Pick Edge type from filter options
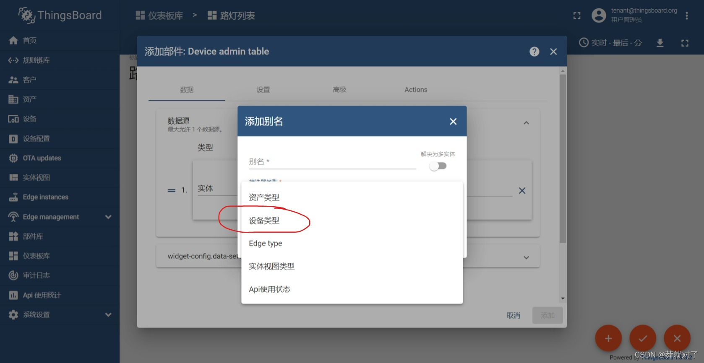 click(266, 244)
